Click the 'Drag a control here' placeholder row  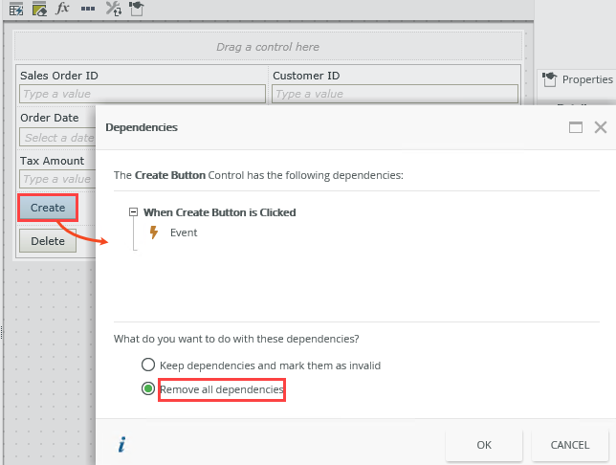(269, 47)
